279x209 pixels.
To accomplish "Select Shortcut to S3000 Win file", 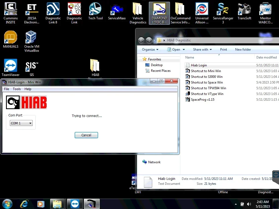I will pos(207,76).
